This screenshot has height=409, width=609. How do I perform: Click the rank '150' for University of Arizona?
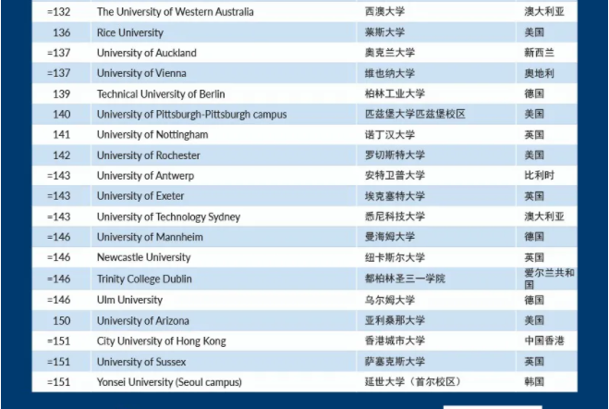[61, 321]
